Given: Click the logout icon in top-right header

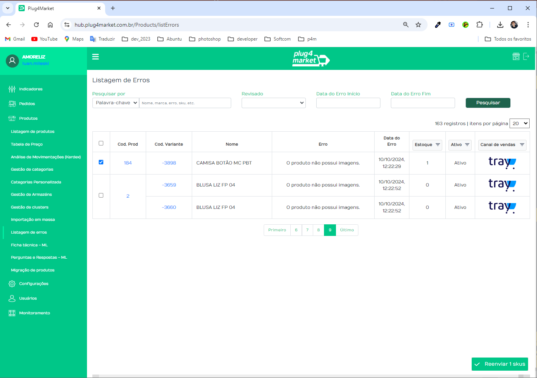Looking at the screenshot, I should coord(526,56).
